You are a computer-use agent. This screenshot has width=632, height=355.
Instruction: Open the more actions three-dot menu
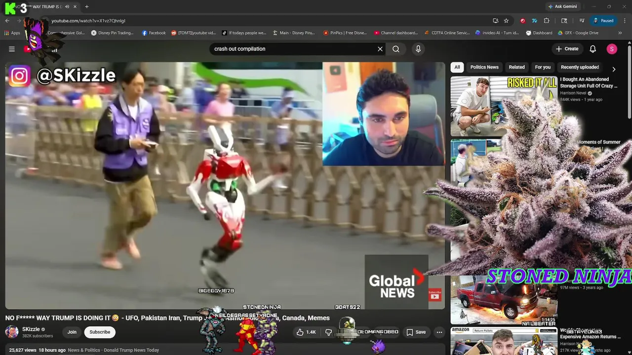tap(439, 332)
